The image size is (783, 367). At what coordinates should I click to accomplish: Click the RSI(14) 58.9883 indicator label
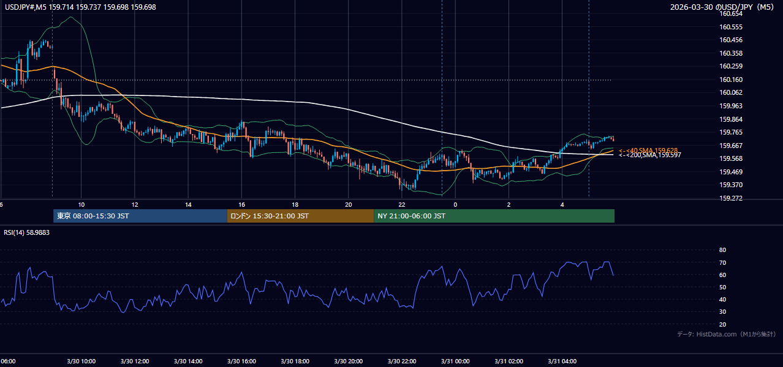click(26, 232)
